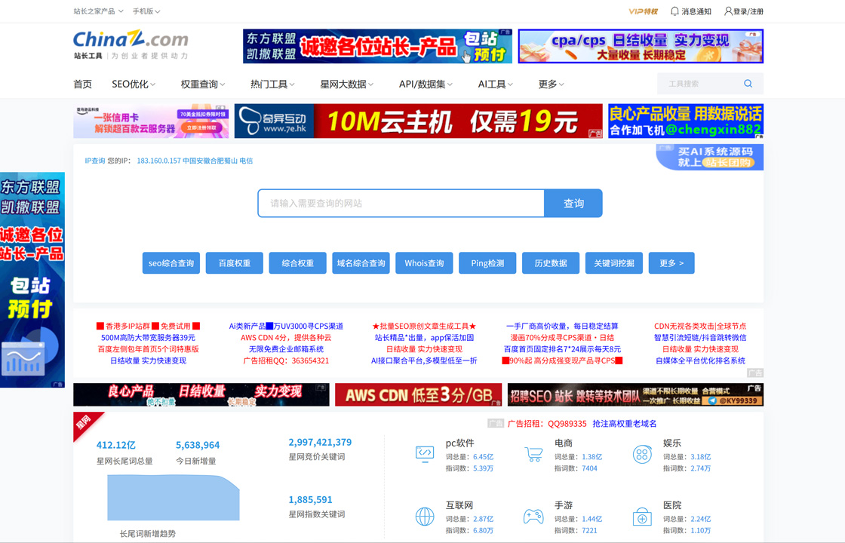Select the 百度权重 tab button

[x=235, y=263]
